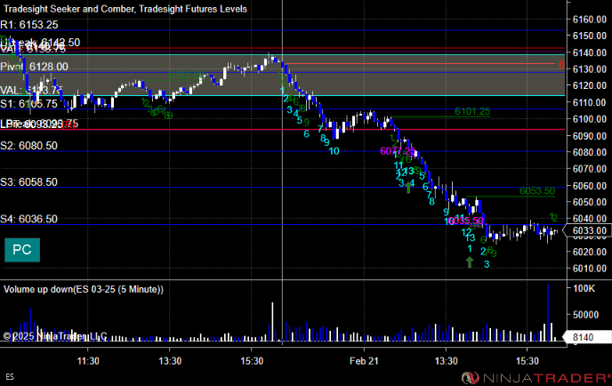The image size is (612, 386).
Task: Click the volume marker 8140 on the axis
Action: point(587,337)
